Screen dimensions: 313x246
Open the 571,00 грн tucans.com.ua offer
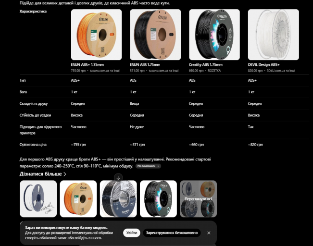pos(154,71)
